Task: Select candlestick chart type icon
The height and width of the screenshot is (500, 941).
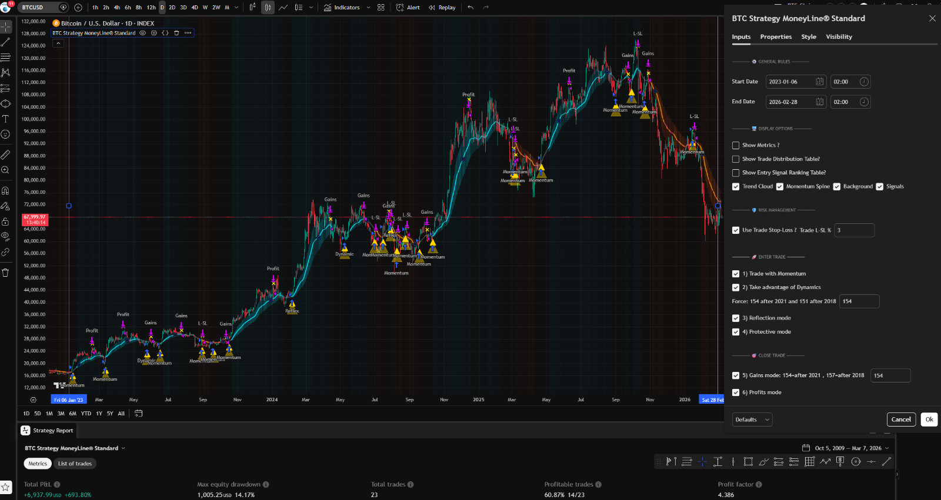Action: pos(268,8)
